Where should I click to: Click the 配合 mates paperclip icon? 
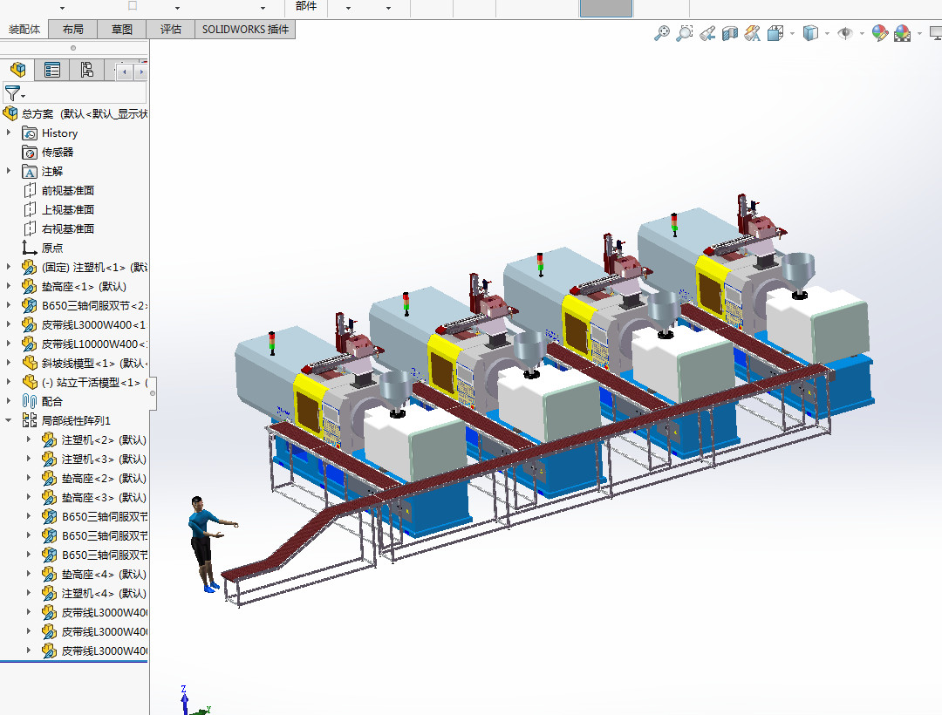point(30,402)
